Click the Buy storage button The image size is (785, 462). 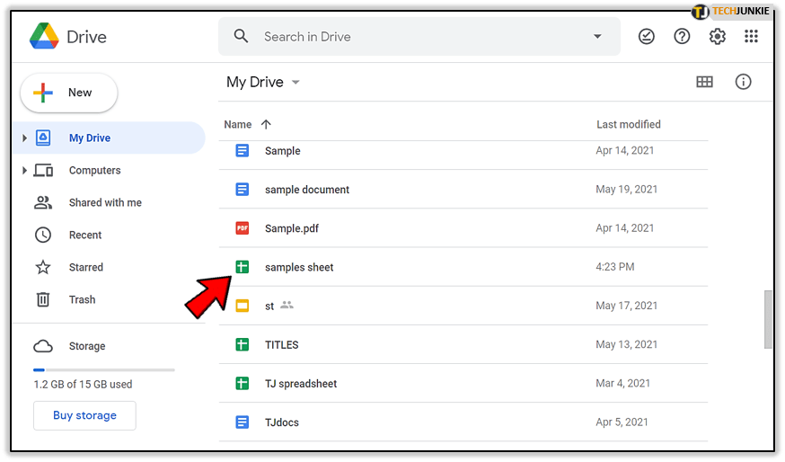(84, 415)
